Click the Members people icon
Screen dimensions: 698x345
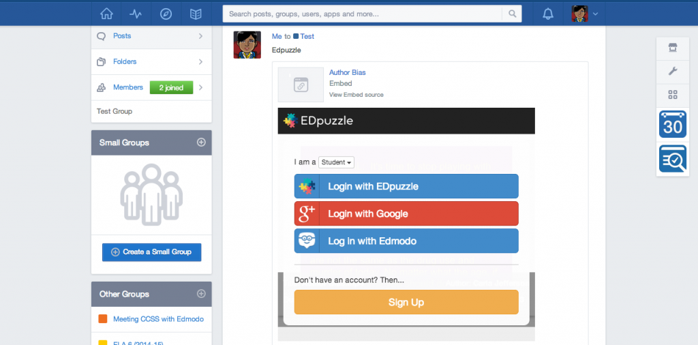pos(102,87)
